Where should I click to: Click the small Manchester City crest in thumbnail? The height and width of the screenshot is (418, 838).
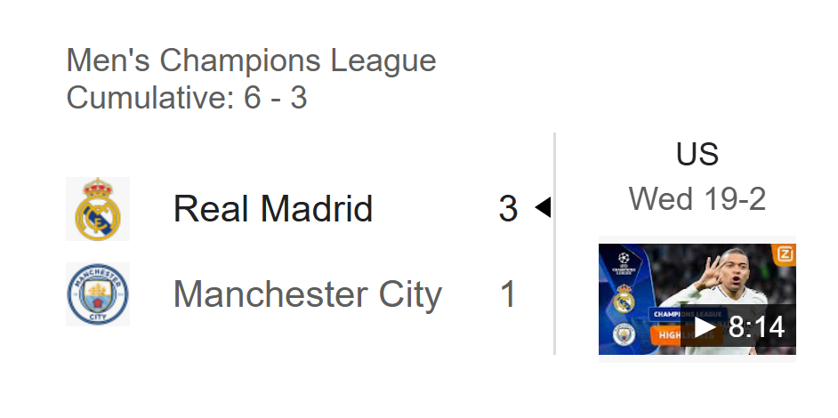tap(623, 335)
